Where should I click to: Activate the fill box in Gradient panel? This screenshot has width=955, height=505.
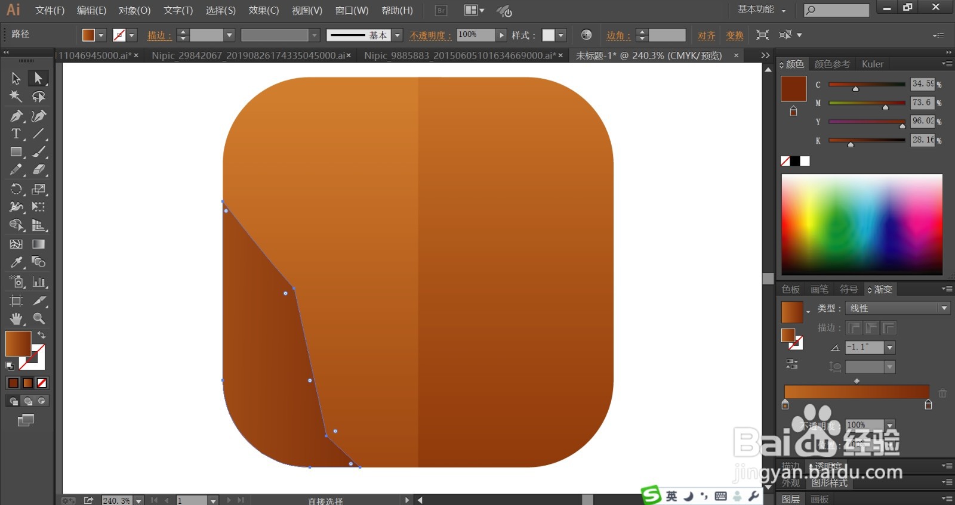coord(788,335)
